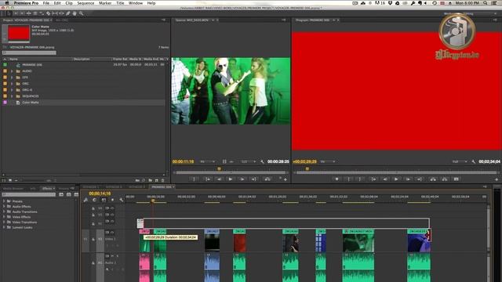Step forward one frame in Program monitor
502x282 pixels.
[x=408, y=179]
